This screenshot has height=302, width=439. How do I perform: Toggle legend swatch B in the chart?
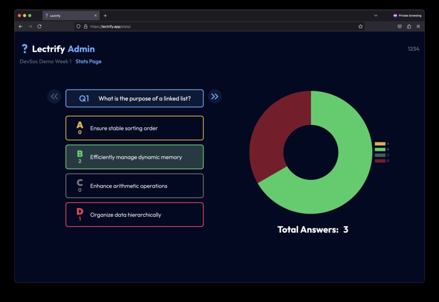pos(380,149)
